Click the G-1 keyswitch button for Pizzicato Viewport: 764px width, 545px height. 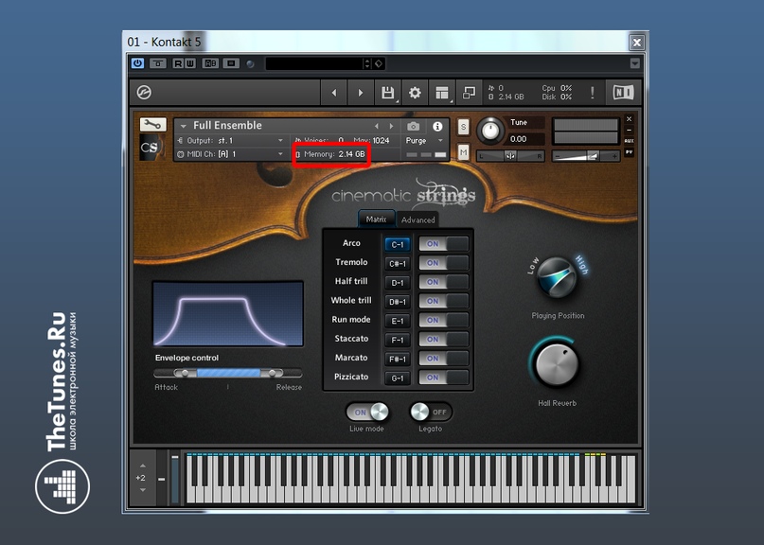pyautogui.click(x=397, y=378)
